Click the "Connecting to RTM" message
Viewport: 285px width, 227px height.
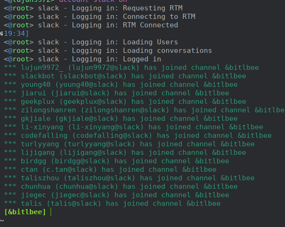coord(99,17)
